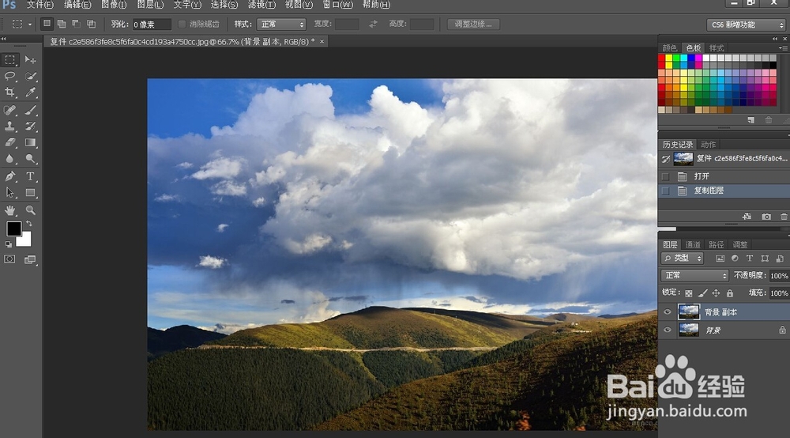Click 羽化 input field
Image resolution: width=790 pixels, height=438 pixels.
click(152, 25)
